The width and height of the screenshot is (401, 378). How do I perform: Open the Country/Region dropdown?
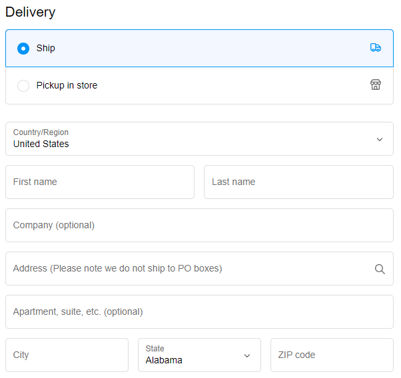pyautogui.click(x=199, y=139)
